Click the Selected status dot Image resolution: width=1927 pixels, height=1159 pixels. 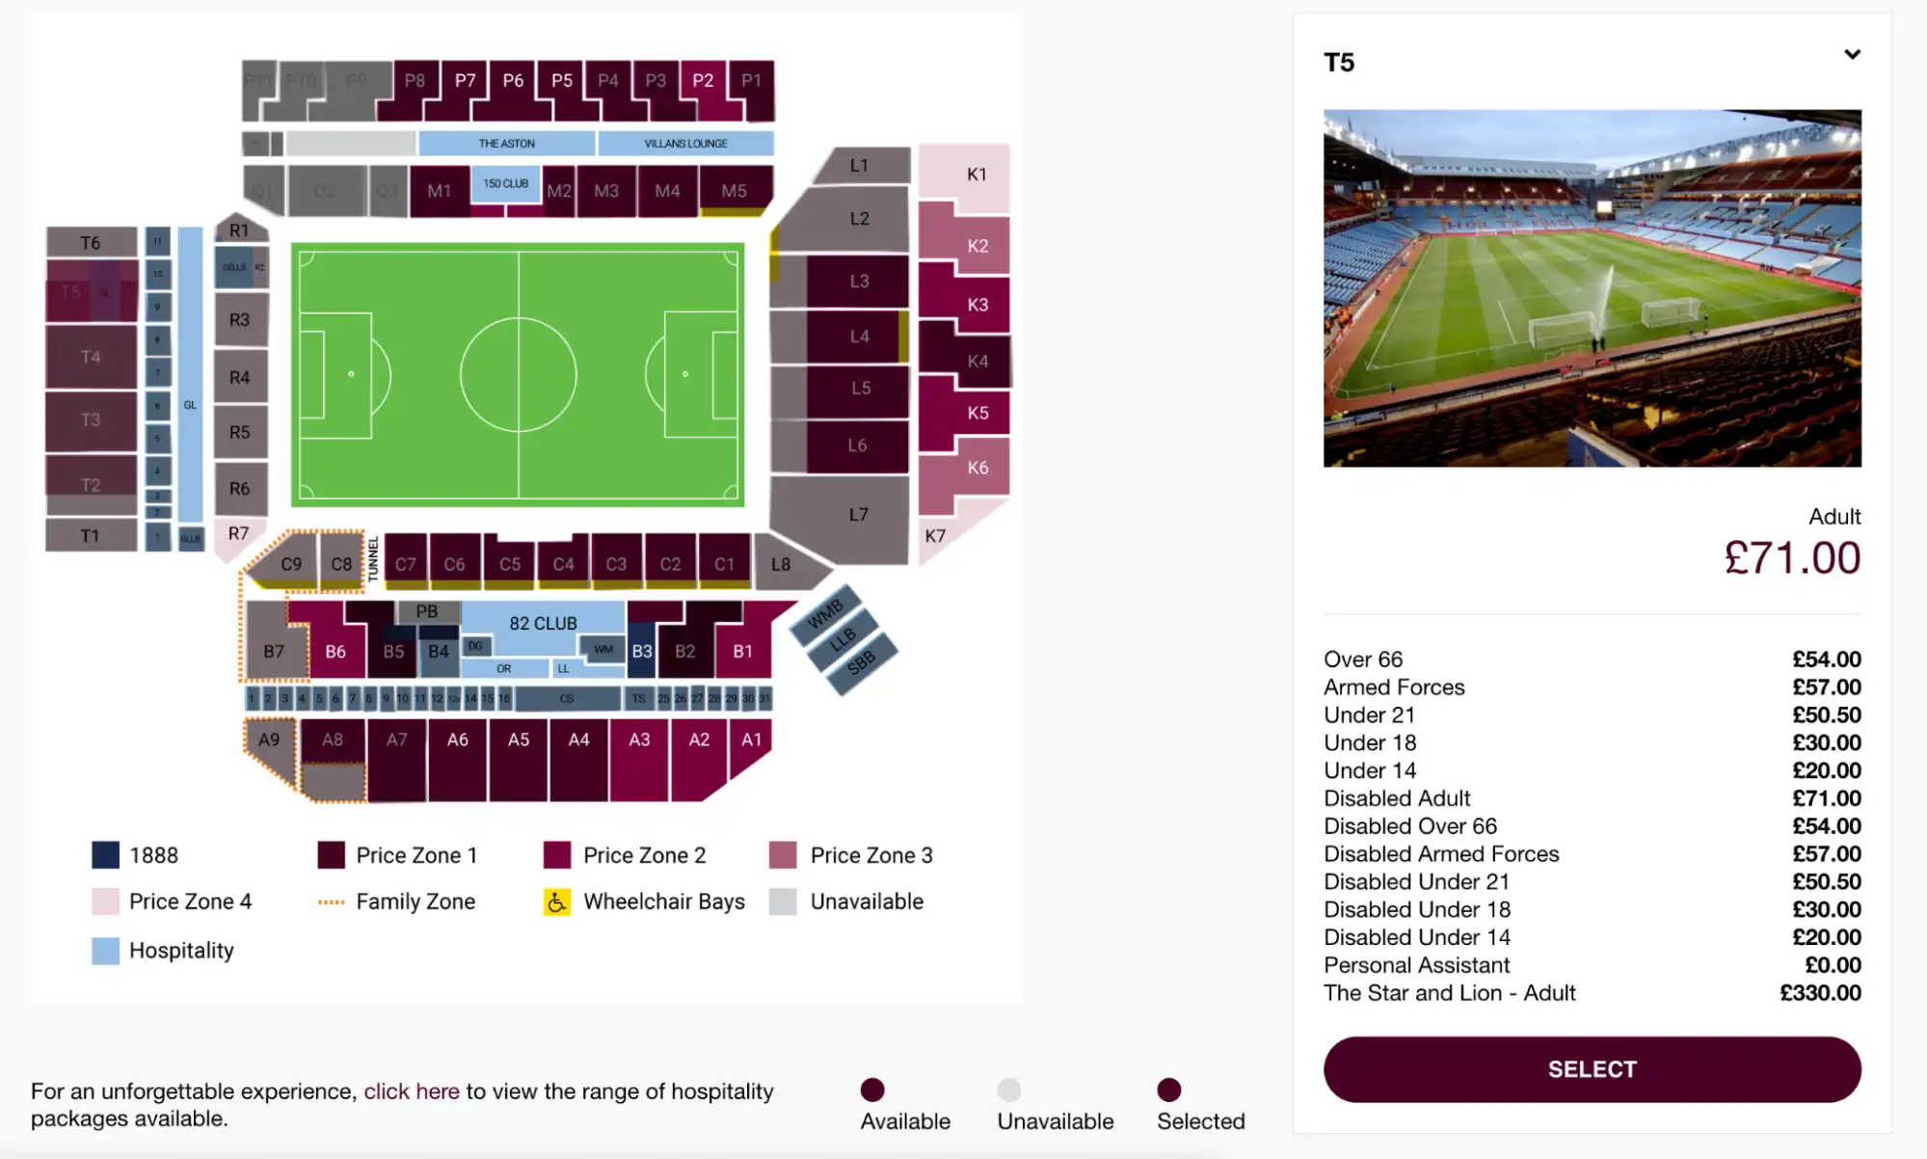(x=1168, y=1090)
